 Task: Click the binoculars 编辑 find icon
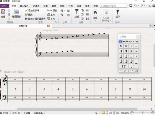tap(95, 12)
